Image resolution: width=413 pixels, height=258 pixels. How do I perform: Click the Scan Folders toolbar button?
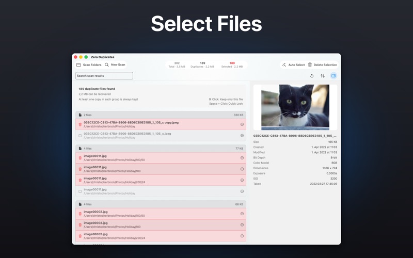[89, 65]
